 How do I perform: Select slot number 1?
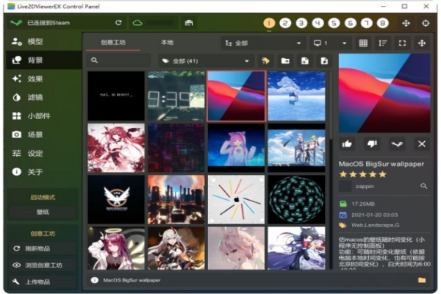(x=269, y=23)
